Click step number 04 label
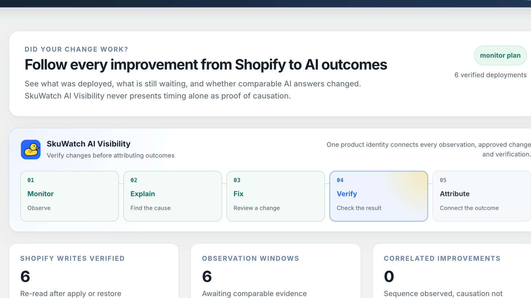This screenshot has height=298, width=531. coord(340,180)
